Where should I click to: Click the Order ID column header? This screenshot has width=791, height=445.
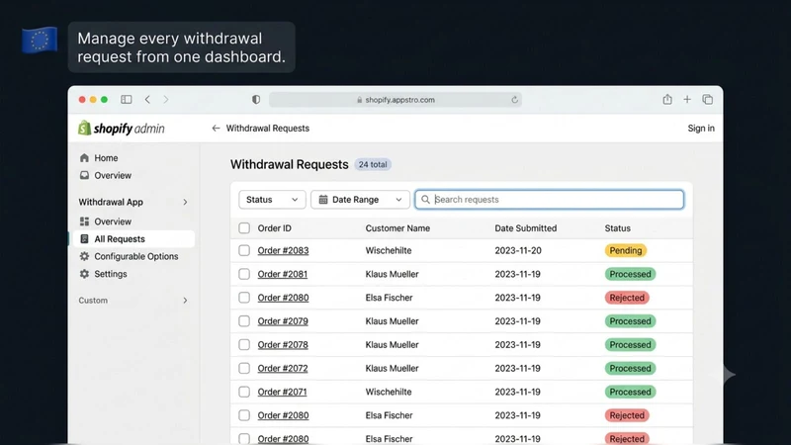[275, 228]
